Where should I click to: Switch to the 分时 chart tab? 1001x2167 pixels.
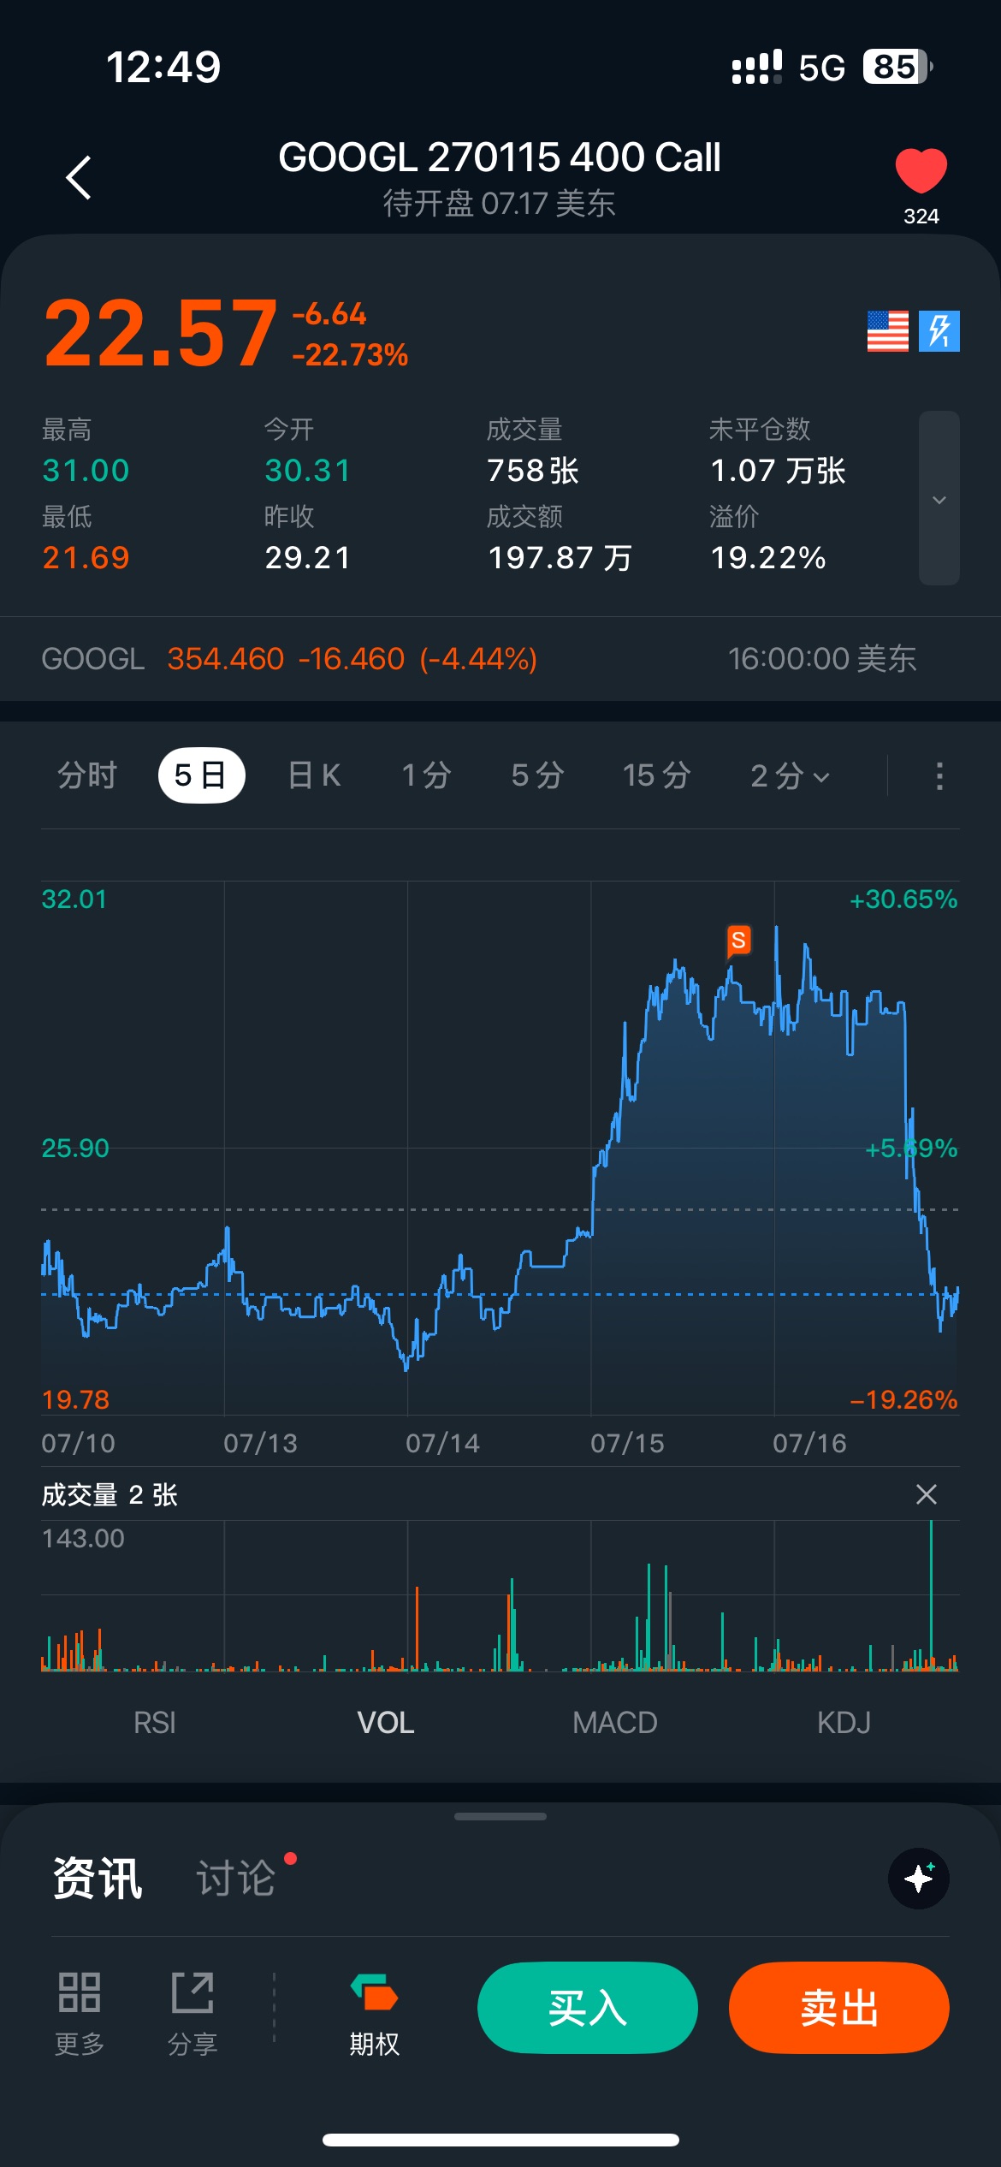(87, 776)
